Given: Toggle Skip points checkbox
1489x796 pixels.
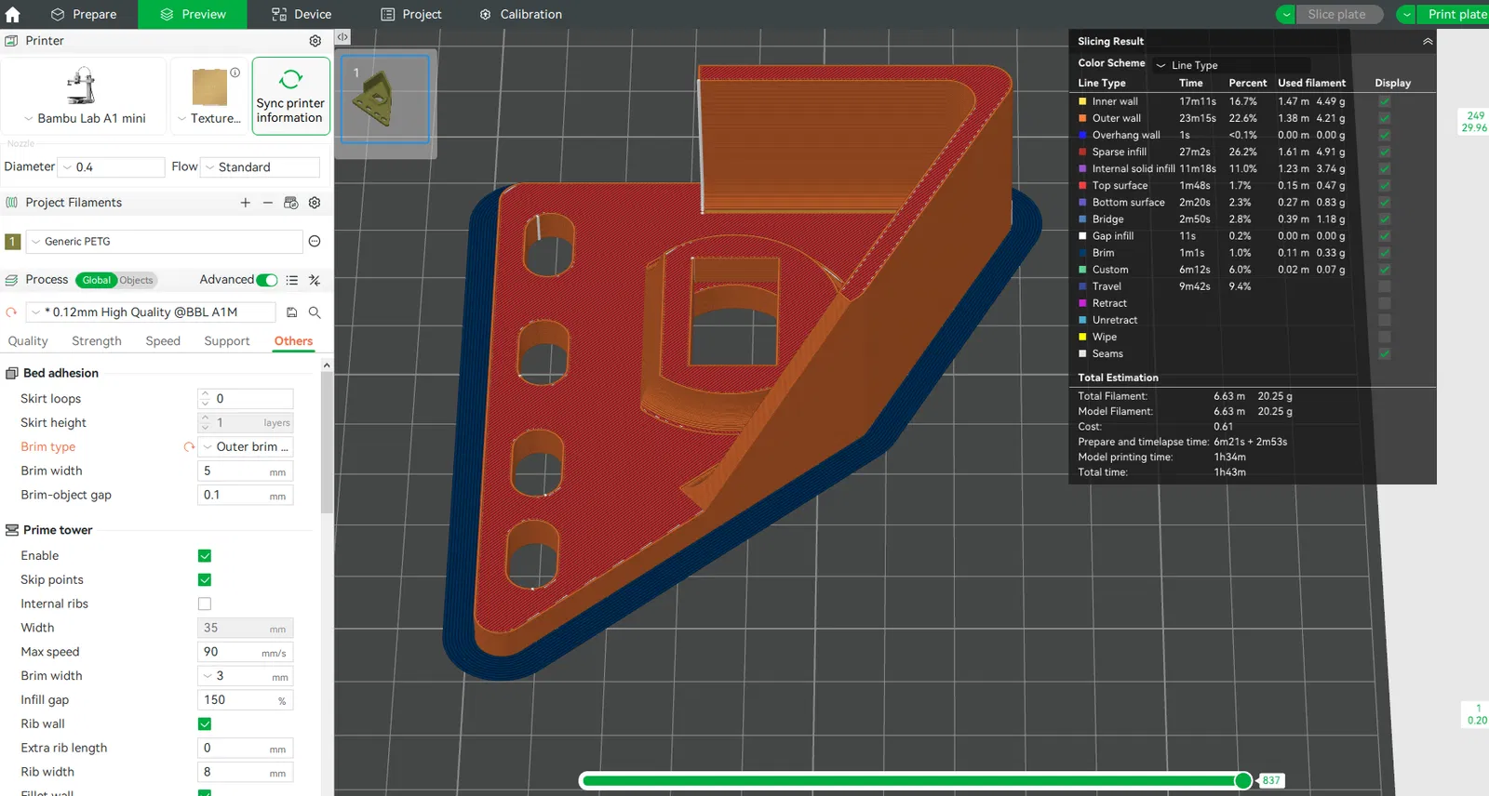Looking at the screenshot, I should click(205, 580).
